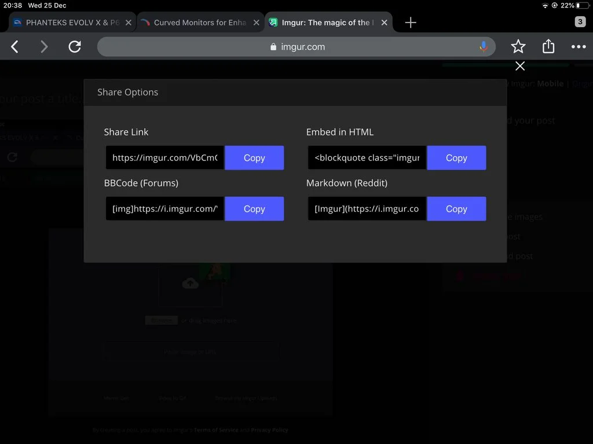Viewport: 593px width, 444px height.
Task: Tap the 20:38 clock in status bar
Action: pos(13,5)
